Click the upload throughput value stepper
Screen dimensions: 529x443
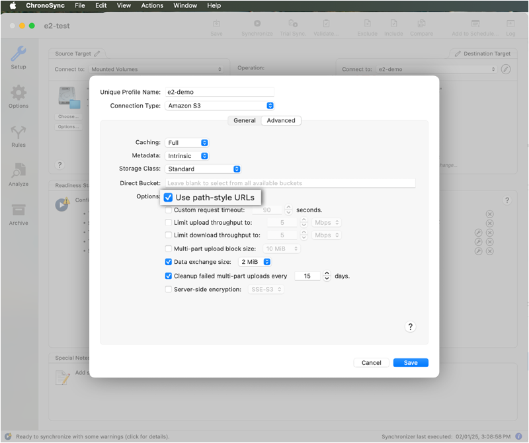(x=304, y=222)
